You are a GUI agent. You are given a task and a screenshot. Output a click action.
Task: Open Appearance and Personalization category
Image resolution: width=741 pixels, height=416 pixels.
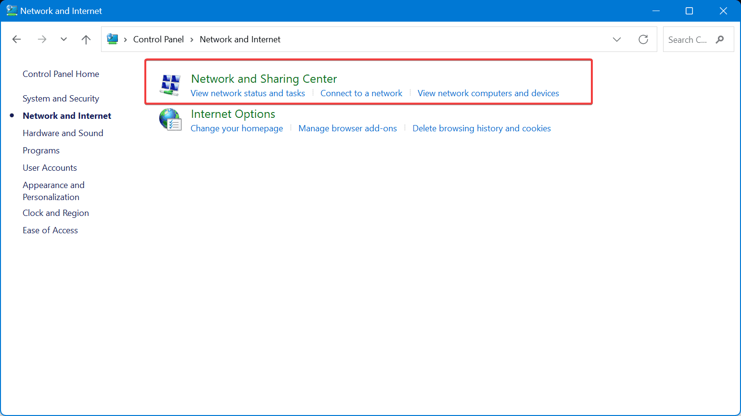pos(53,191)
